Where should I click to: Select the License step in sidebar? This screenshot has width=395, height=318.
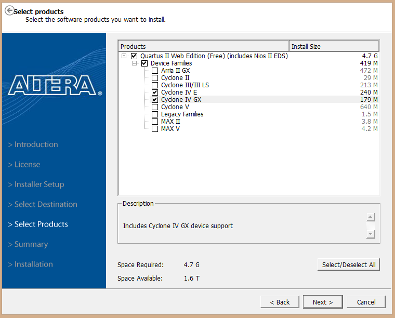pyautogui.click(x=24, y=164)
